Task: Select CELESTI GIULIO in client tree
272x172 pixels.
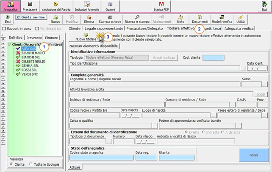Action: 33,61
